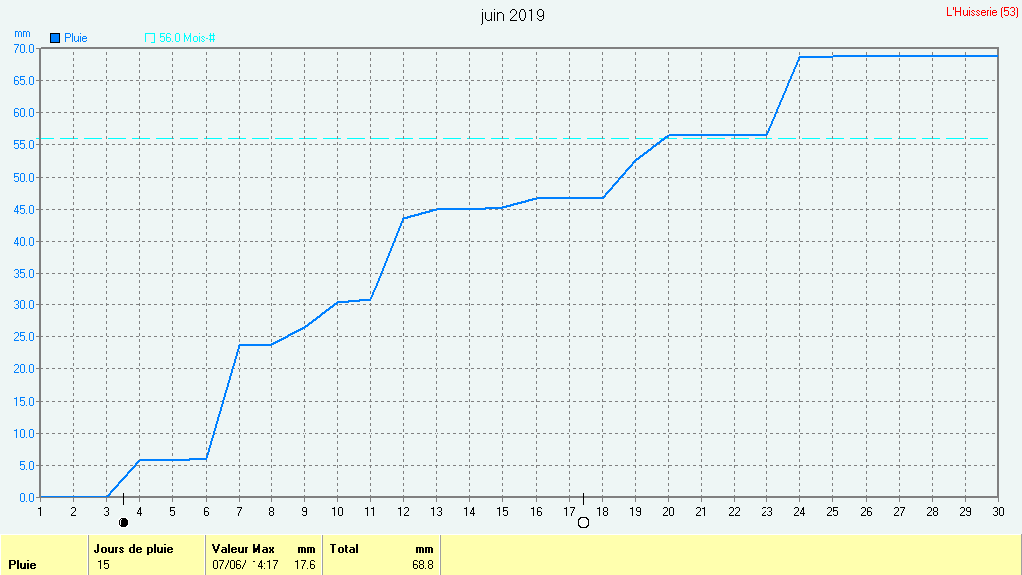Click the red L'Huisserie (53) station label
Viewport: 1022px width, 575px height.
[x=982, y=12]
